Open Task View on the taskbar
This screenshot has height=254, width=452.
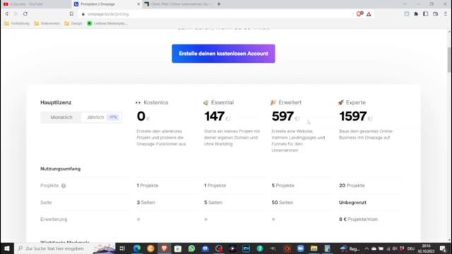[x=122, y=248]
